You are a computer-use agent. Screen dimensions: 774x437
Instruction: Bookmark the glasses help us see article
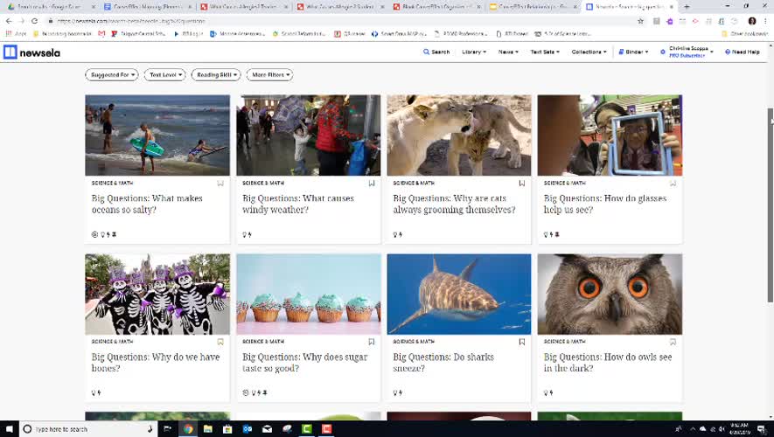click(673, 184)
